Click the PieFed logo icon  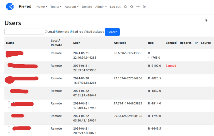click(10, 6)
